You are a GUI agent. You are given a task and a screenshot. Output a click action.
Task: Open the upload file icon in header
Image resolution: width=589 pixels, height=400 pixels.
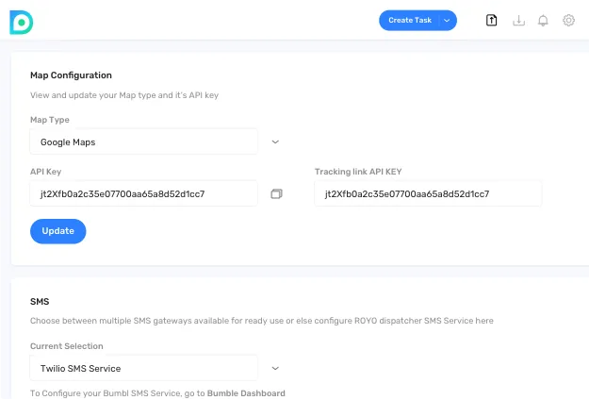point(491,21)
